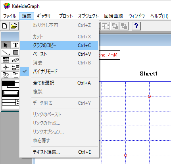The image size is (171, 164).
Task: Click the 枠を隠す menu entry
Action: 59,141
